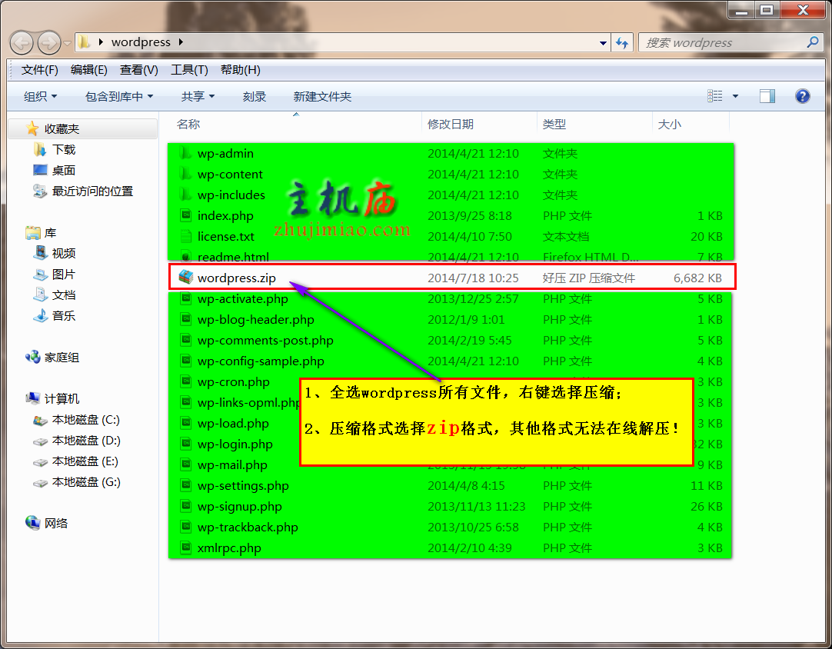Click the 家庭组 icon
The height and width of the screenshot is (649, 832).
point(33,357)
